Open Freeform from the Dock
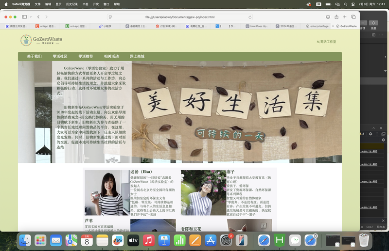Image resolution: width=389 pixels, height=251 pixels. pos(118,240)
